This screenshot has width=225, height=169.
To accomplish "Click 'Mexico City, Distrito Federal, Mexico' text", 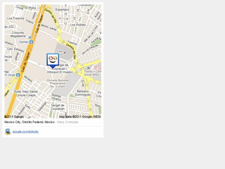I will 30,122.
